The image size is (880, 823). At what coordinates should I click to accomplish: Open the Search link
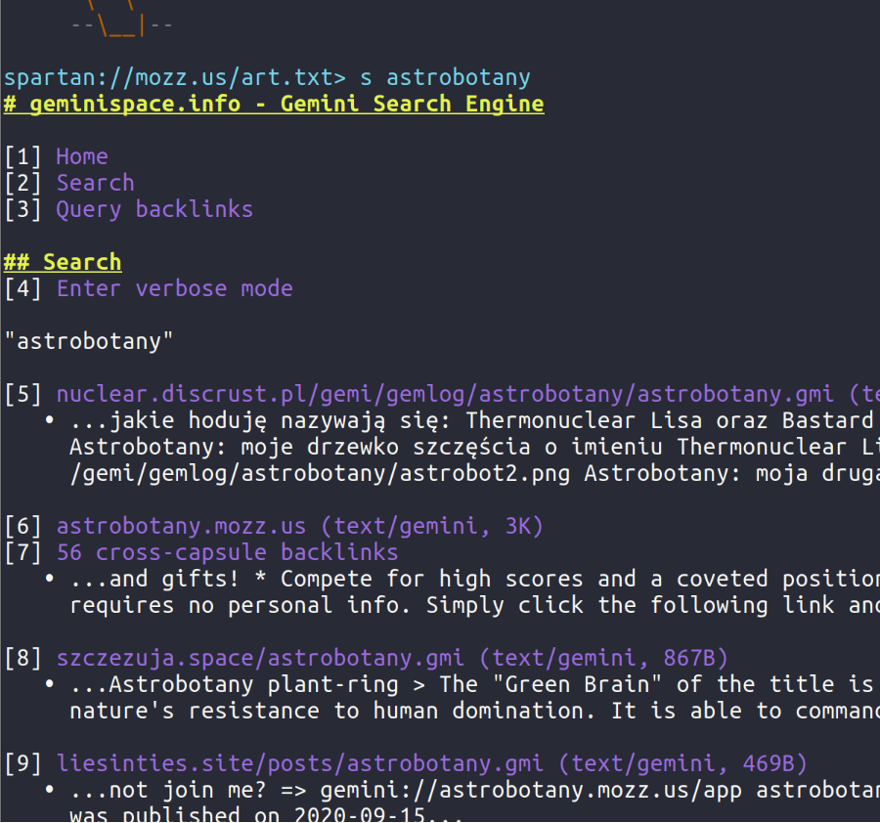(96, 183)
